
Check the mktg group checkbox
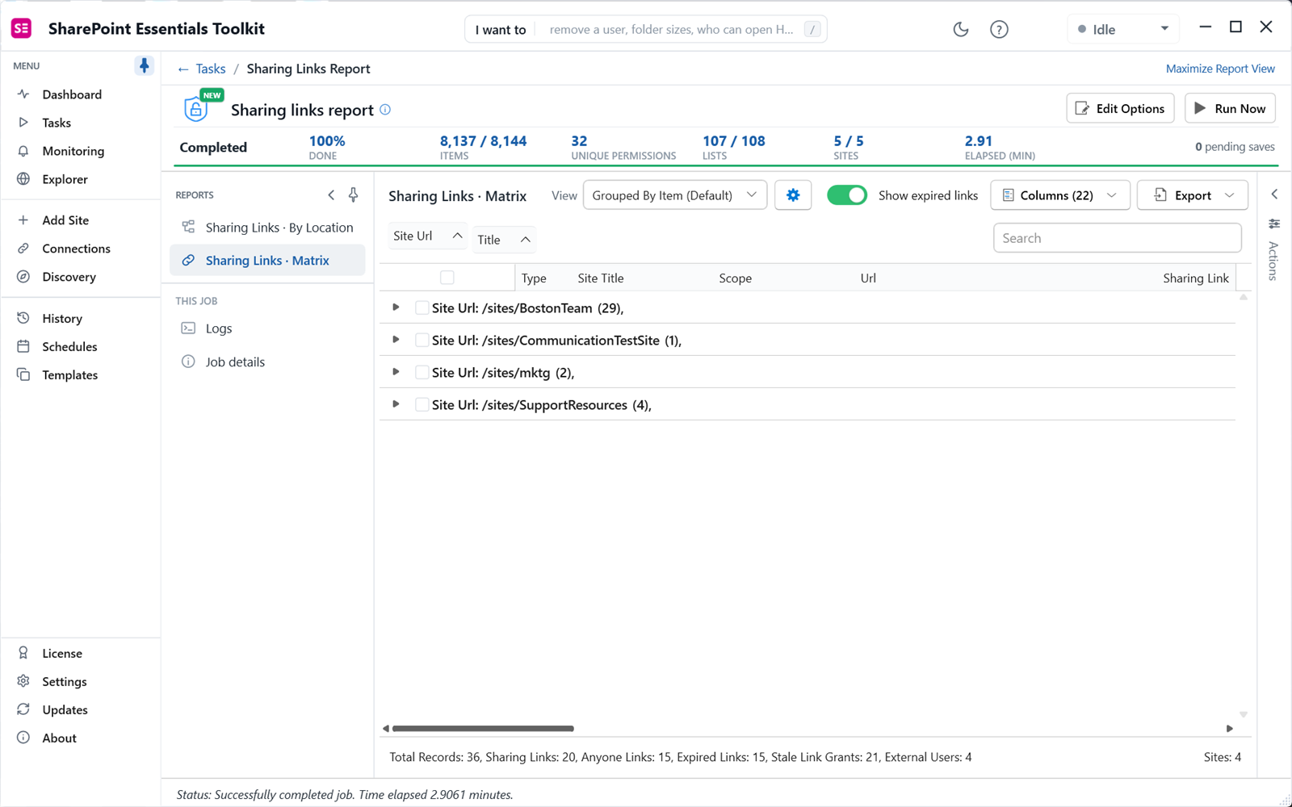422,372
